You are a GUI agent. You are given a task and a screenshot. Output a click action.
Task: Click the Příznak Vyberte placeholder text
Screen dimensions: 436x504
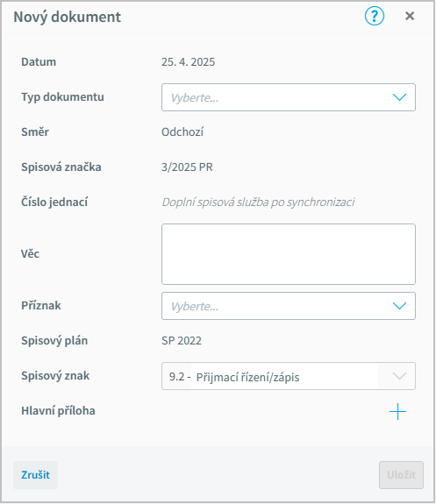(195, 306)
